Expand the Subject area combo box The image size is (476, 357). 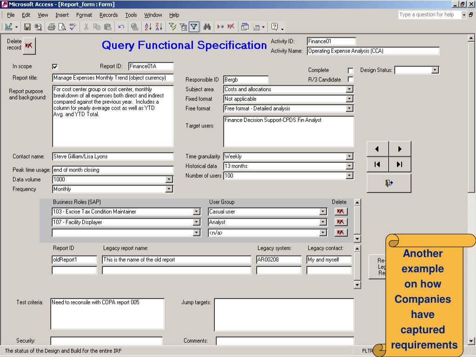tap(350, 89)
